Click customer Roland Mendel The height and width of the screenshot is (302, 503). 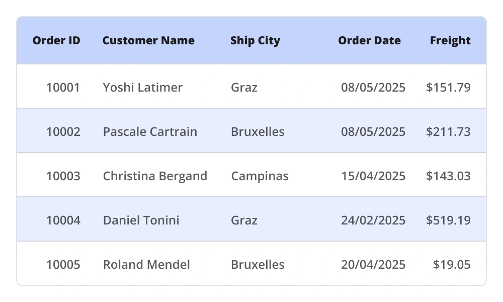[x=146, y=265]
